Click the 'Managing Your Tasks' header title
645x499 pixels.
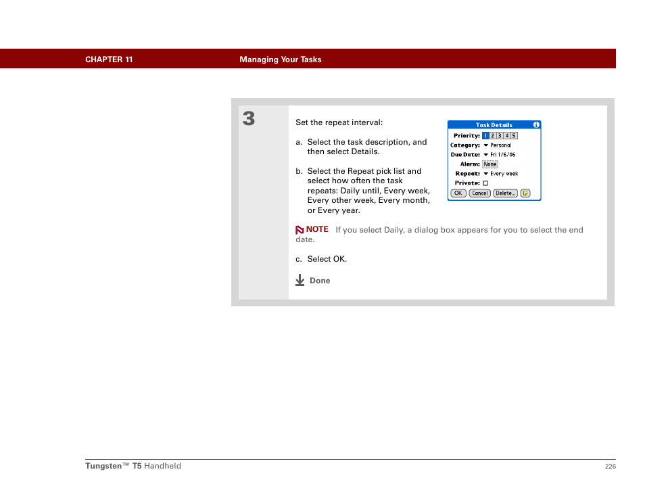[x=281, y=60]
